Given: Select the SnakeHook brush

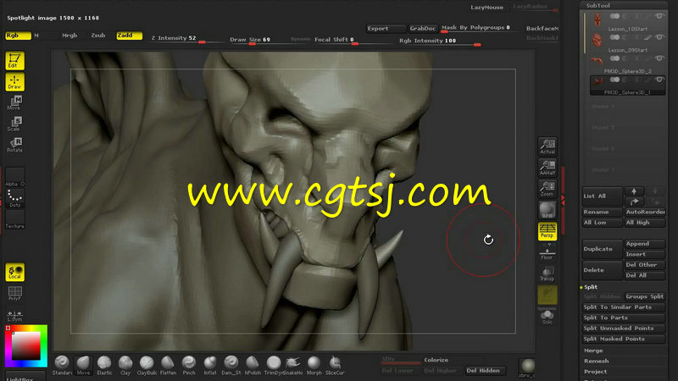Looking at the screenshot, I should tap(293, 366).
